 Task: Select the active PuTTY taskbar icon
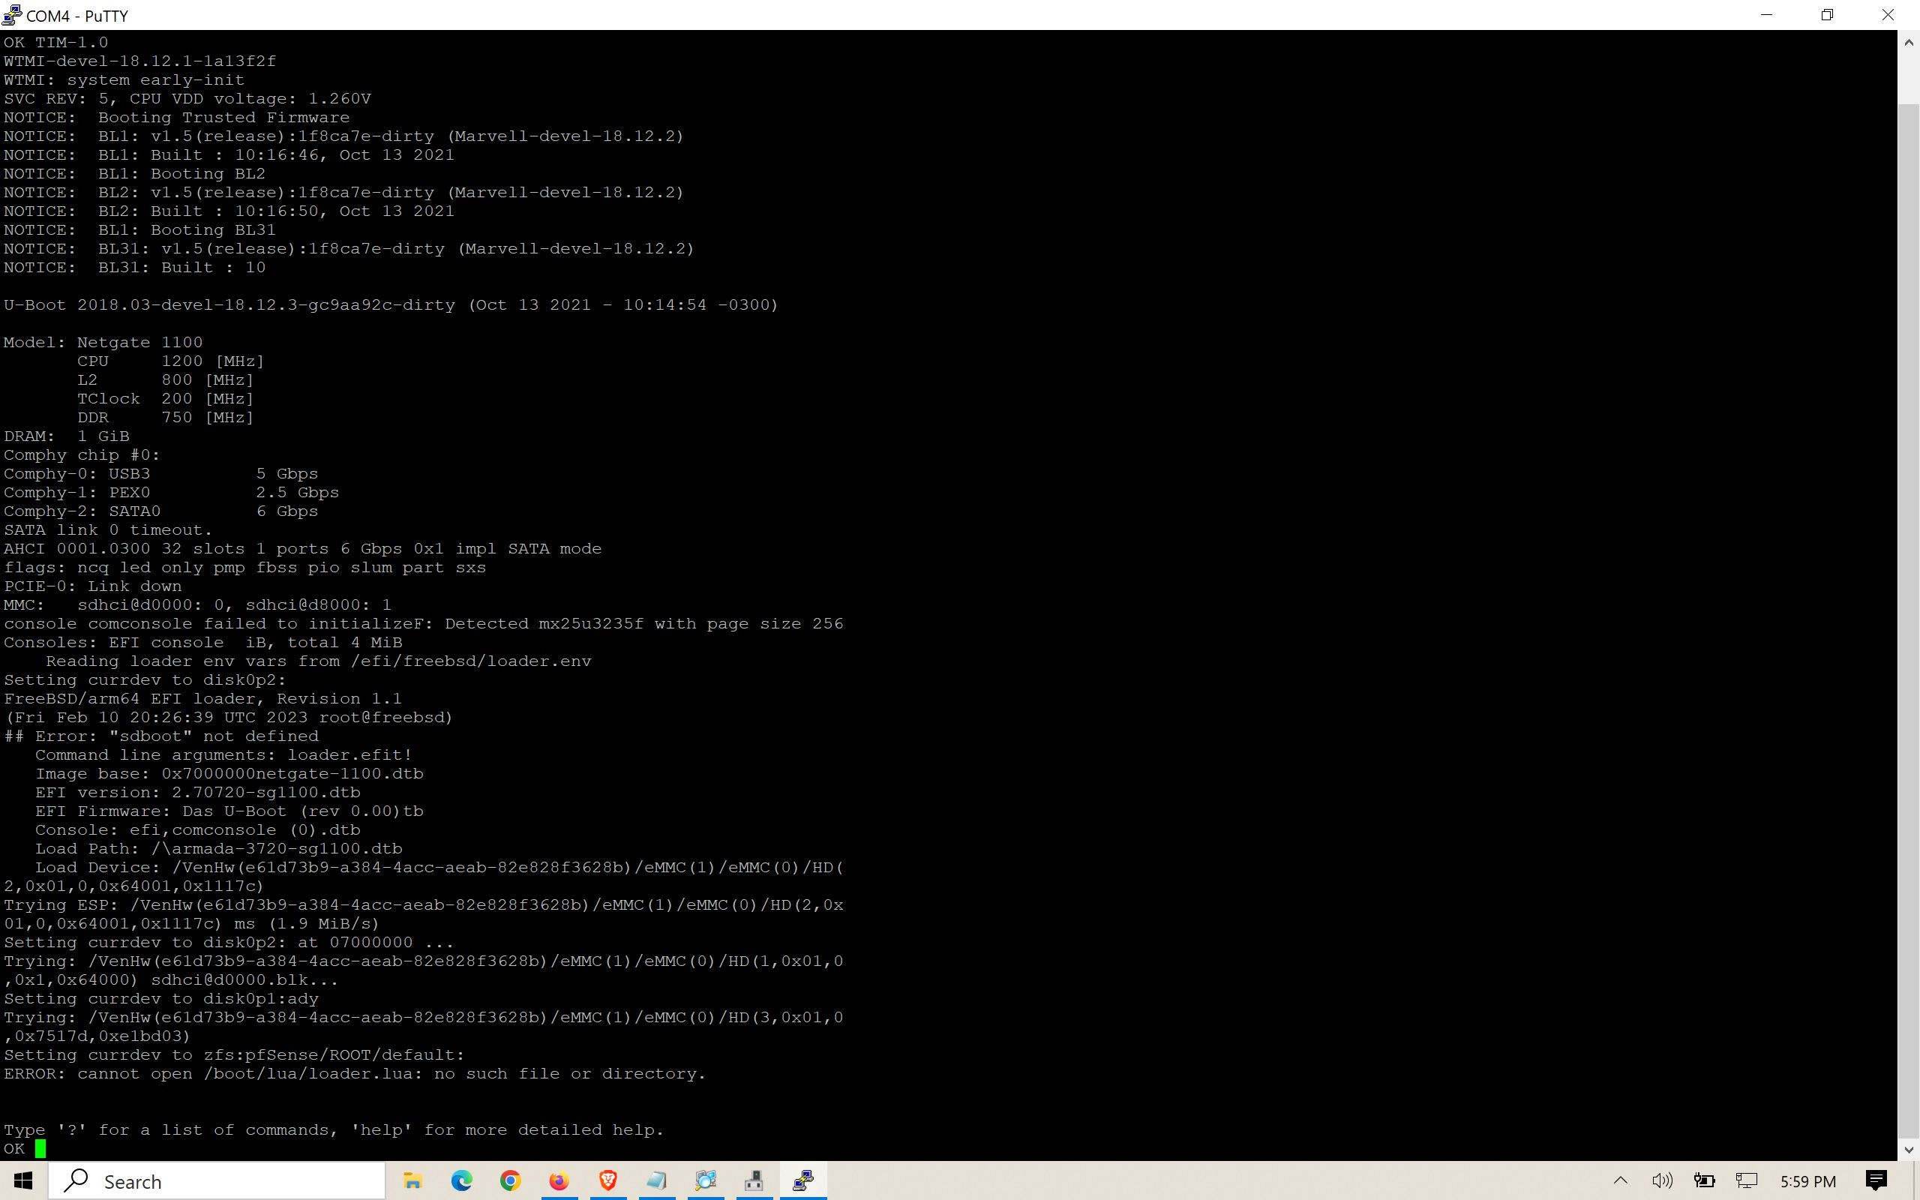[804, 1181]
